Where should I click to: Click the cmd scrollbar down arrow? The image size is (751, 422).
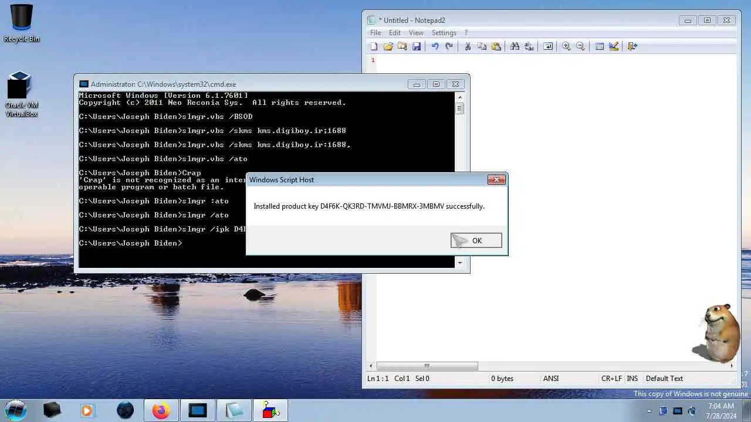point(459,263)
